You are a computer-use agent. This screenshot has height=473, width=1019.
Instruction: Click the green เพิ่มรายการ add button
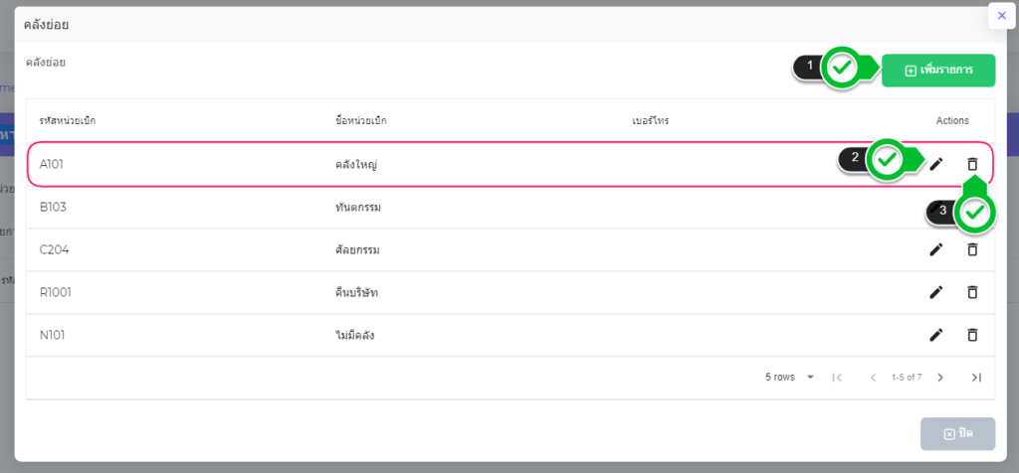(937, 71)
